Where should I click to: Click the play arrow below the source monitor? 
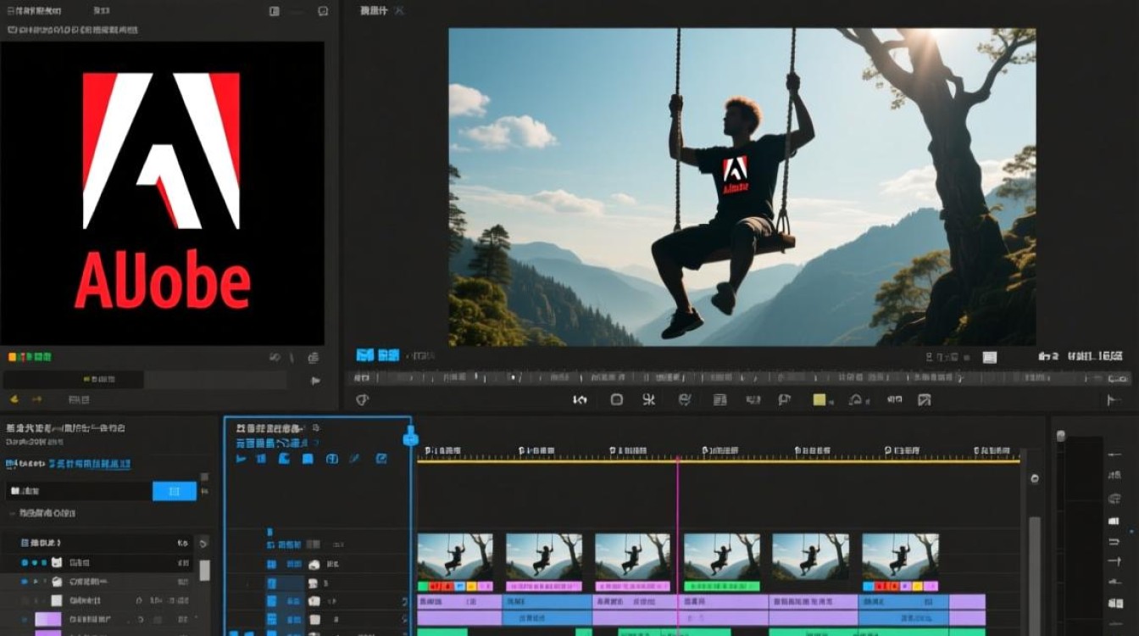(316, 381)
